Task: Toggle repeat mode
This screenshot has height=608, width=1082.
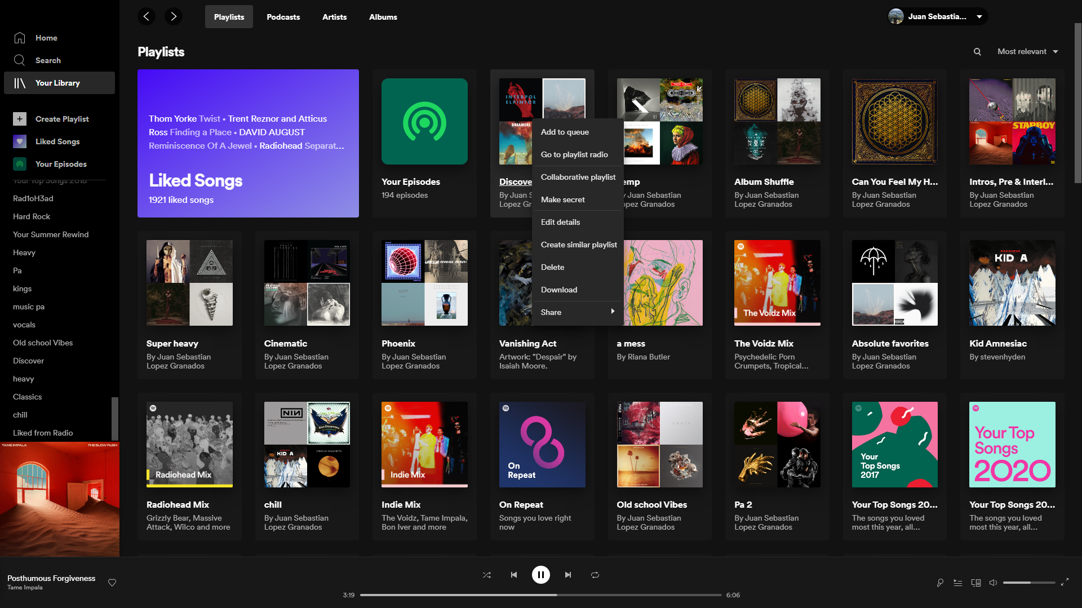Action: [595, 575]
